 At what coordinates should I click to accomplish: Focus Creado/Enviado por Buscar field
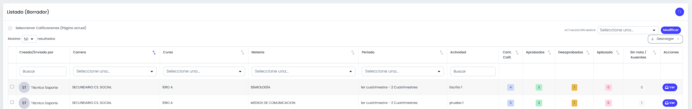tap(43, 71)
